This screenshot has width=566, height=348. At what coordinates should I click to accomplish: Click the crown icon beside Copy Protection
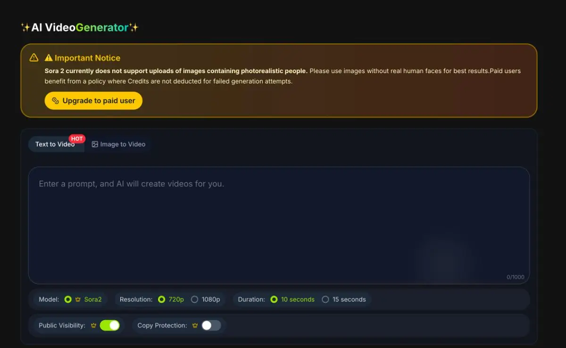click(x=195, y=325)
